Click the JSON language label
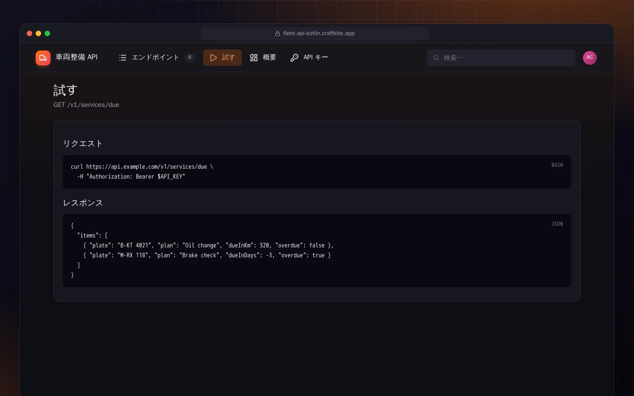Viewport: 634px width, 396px height. click(x=557, y=224)
